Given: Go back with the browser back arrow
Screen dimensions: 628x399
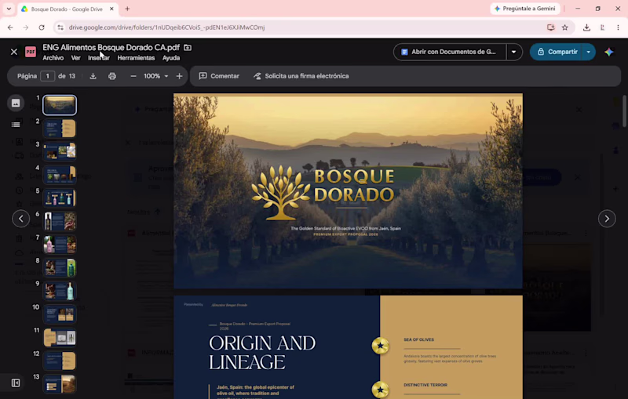Looking at the screenshot, I should (10, 27).
